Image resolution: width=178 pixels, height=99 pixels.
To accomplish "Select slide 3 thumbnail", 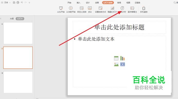I will pyautogui.click(x=18, y=82).
